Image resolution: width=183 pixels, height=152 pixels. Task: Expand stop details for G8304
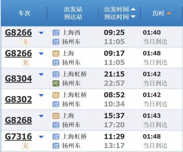coord(41,75)
